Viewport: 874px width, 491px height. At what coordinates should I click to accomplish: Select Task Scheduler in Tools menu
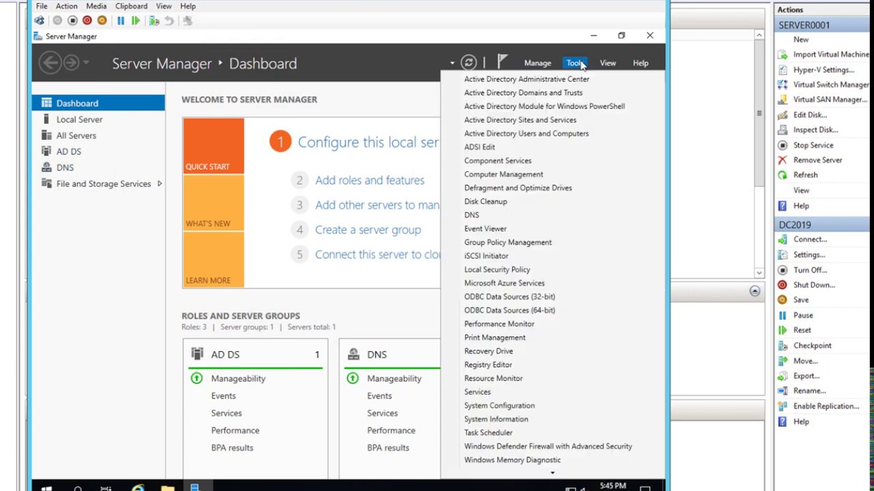(488, 432)
